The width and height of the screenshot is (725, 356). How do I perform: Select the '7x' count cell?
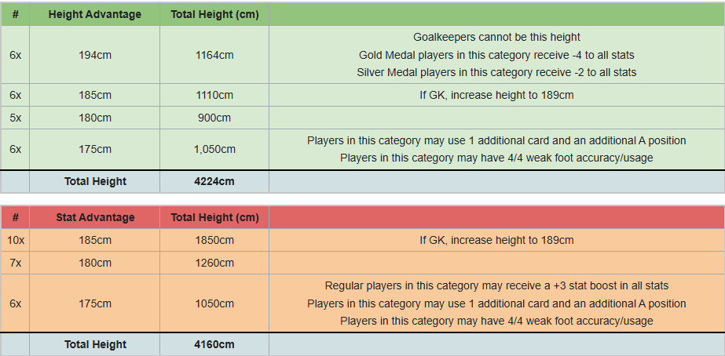point(15,263)
